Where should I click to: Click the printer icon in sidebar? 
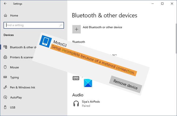pyautogui.click(x=5, y=57)
